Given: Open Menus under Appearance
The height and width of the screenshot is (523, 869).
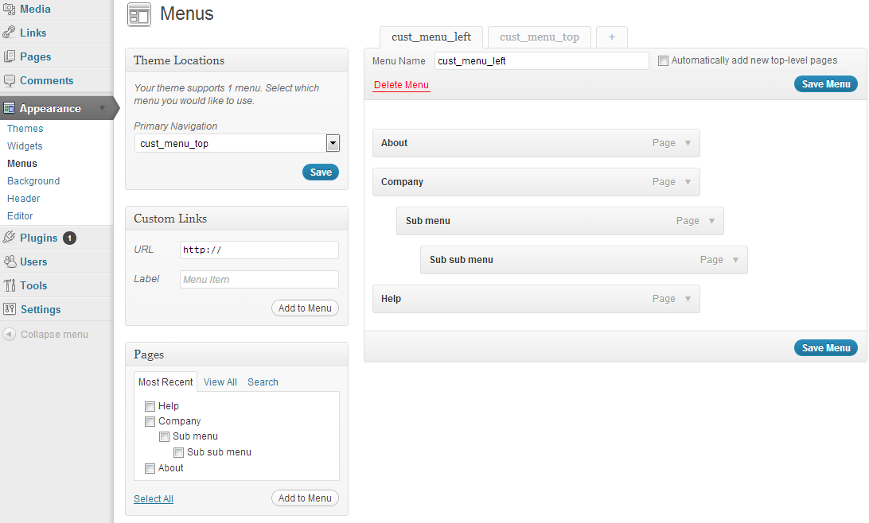Looking at the screenshot, I should [22, 163].
